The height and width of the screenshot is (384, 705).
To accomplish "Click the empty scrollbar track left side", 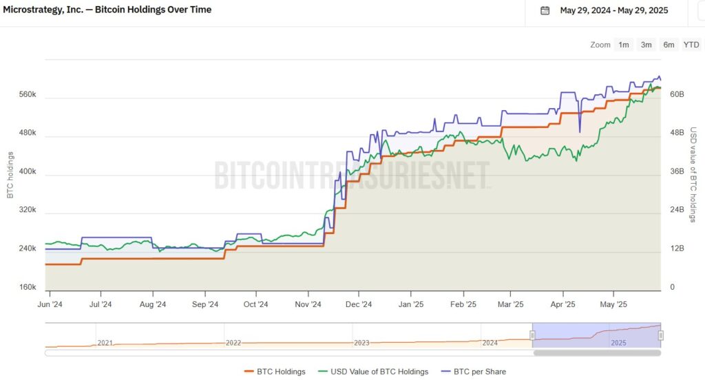I will pyautogui.click(x=288, y=353).
